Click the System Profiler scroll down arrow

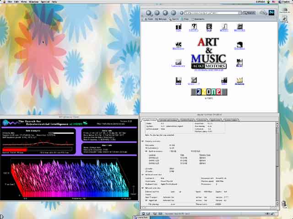pyautogui.click(x=277, y=204)
